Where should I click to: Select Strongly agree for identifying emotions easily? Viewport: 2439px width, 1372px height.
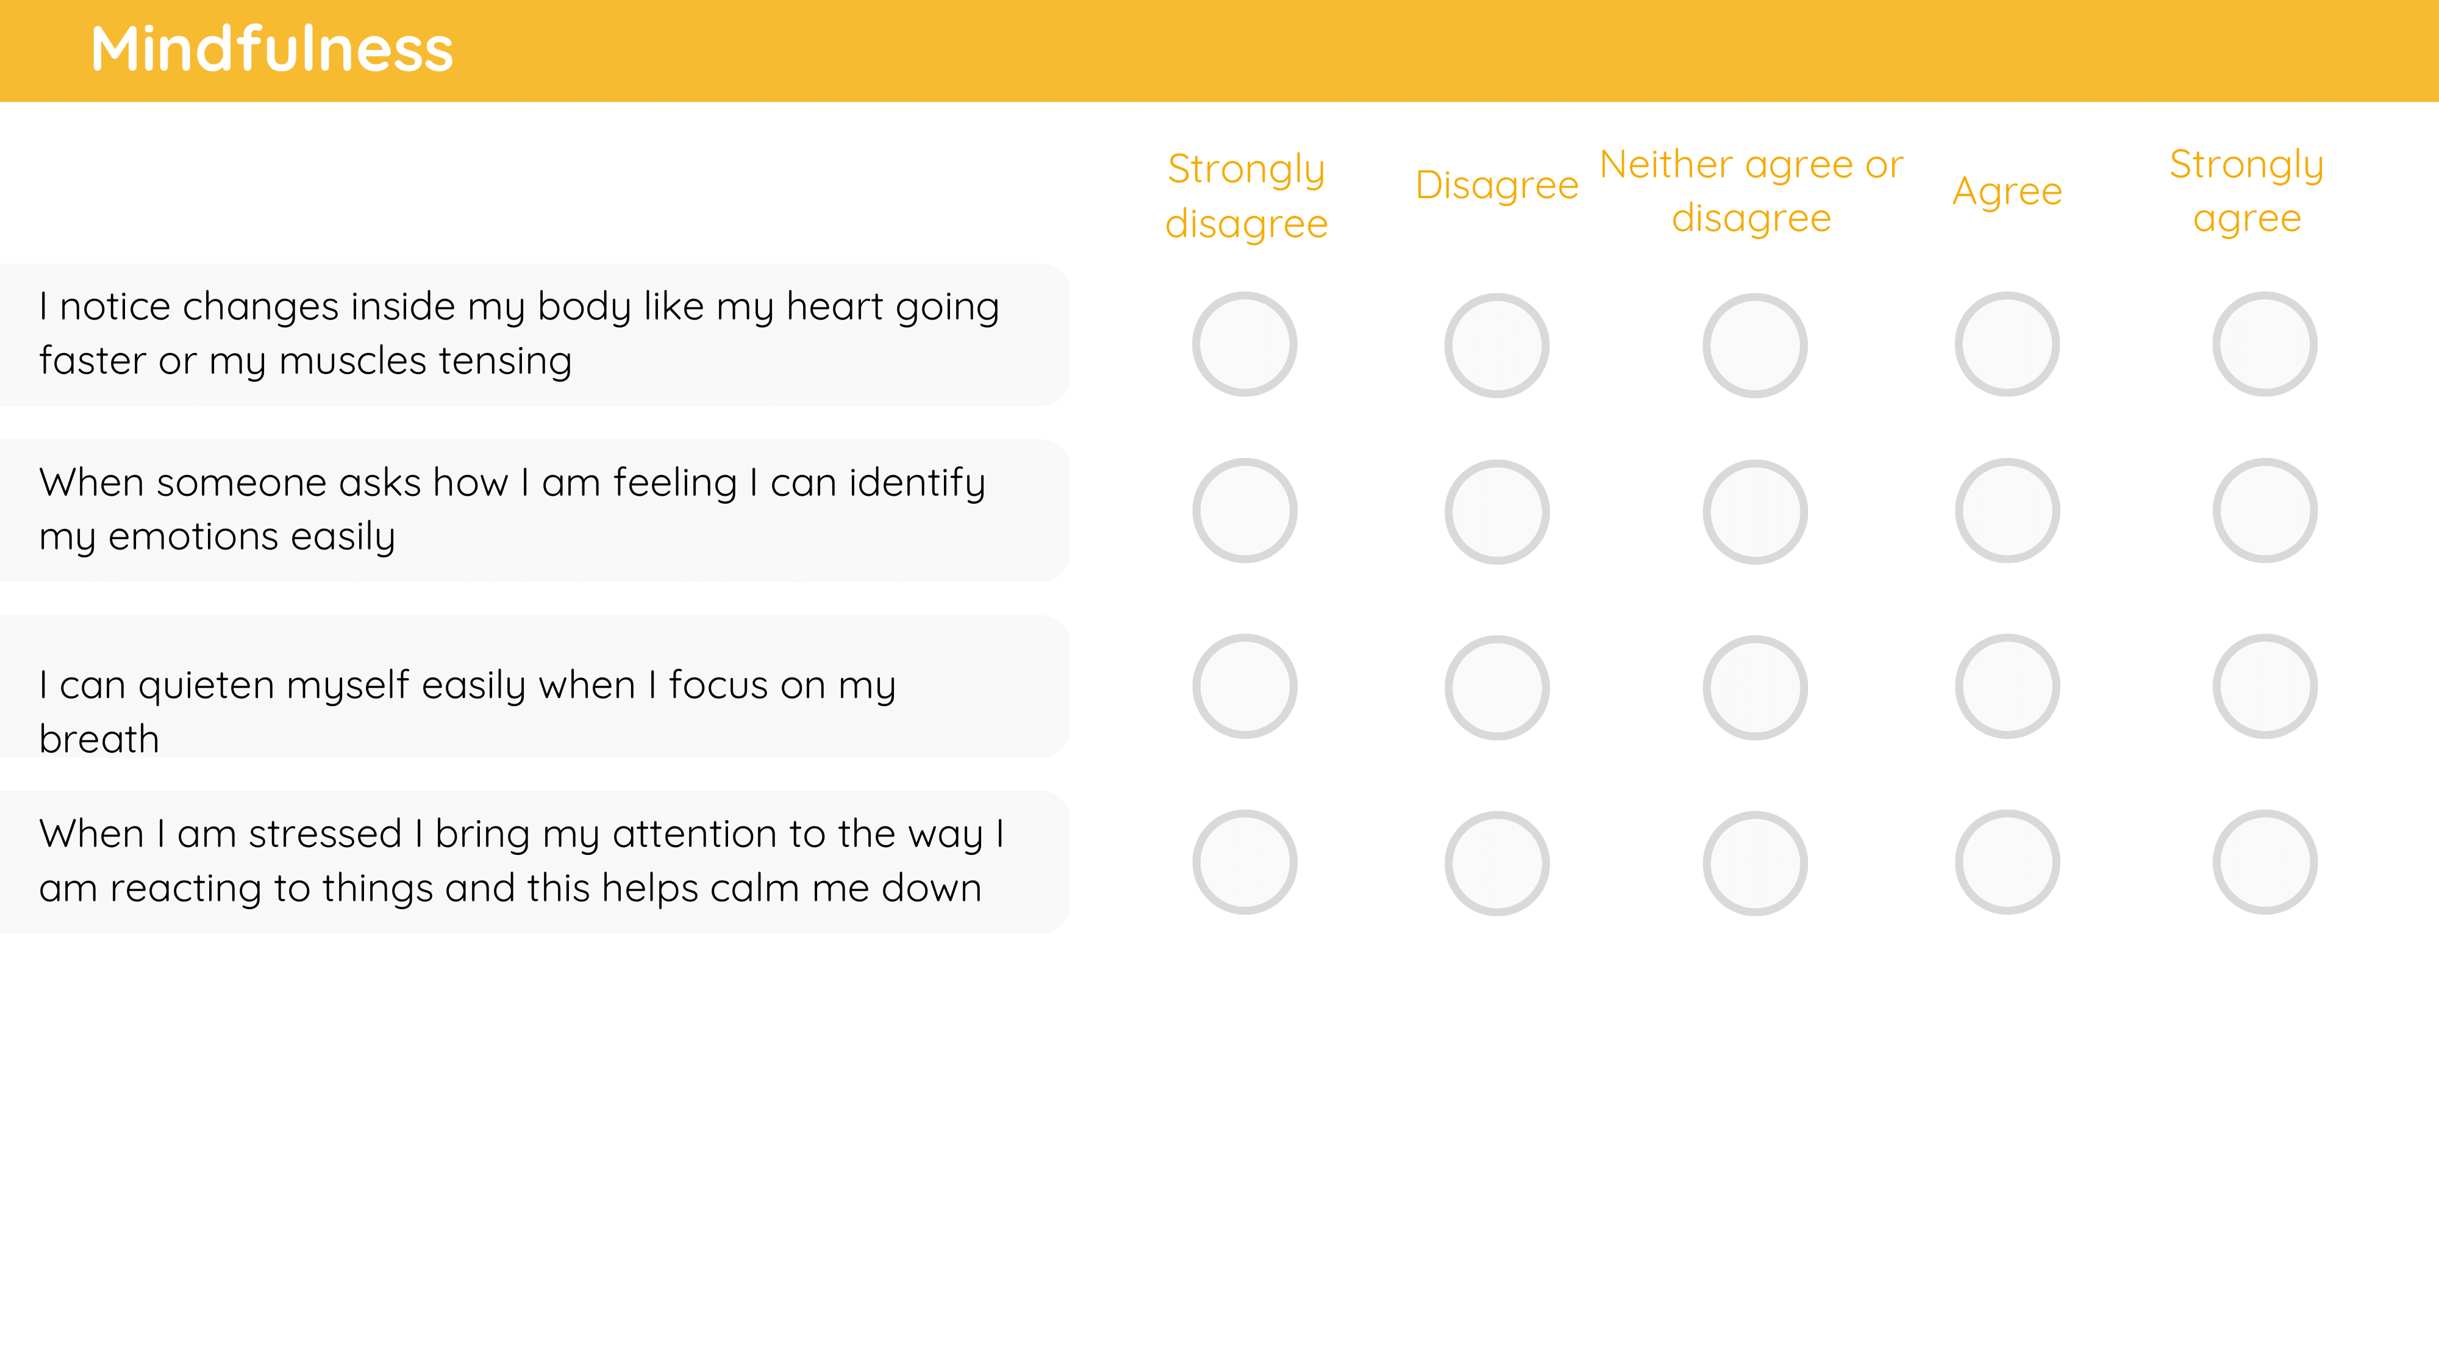(x=2264, y=510)
